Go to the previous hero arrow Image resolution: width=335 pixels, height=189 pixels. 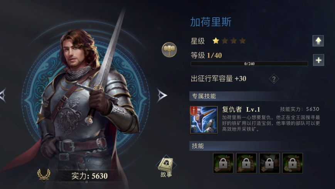(x=3, y=95)
